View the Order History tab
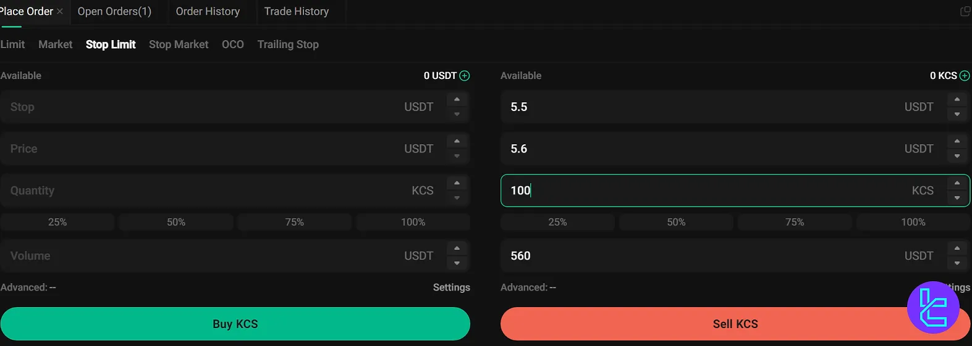This screenshot has width=972, height=346. (208, 12)
